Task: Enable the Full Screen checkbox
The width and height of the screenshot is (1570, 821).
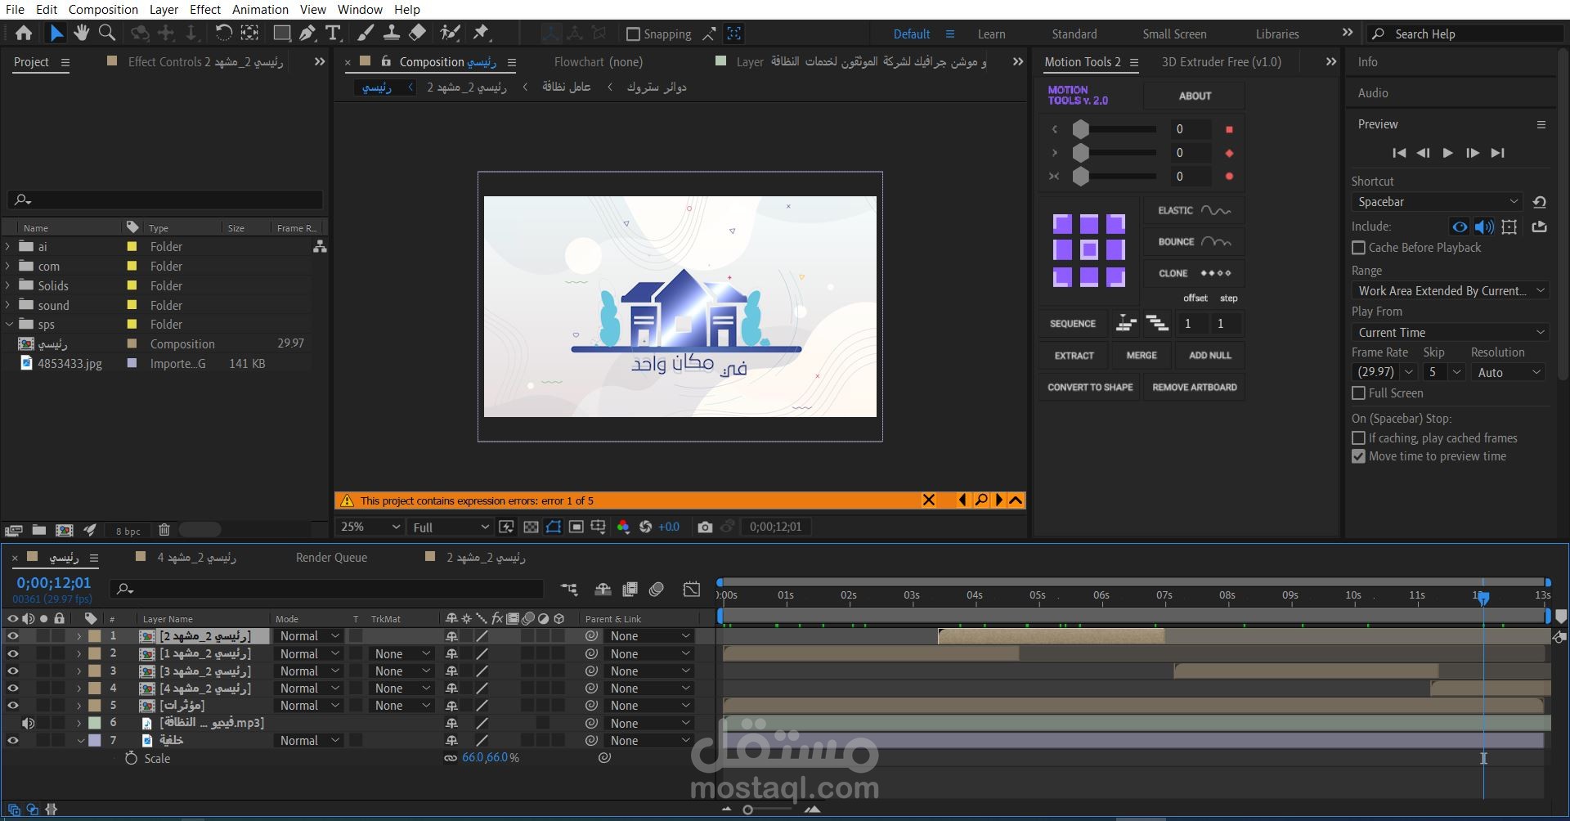Action: click(1359, 393)
